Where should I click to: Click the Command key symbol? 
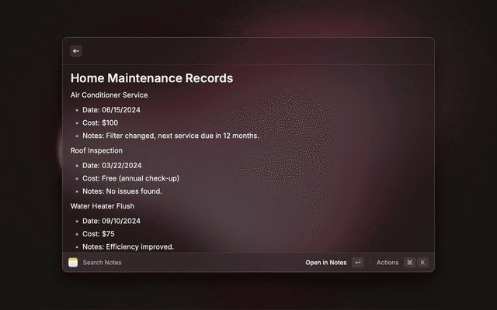409,263
